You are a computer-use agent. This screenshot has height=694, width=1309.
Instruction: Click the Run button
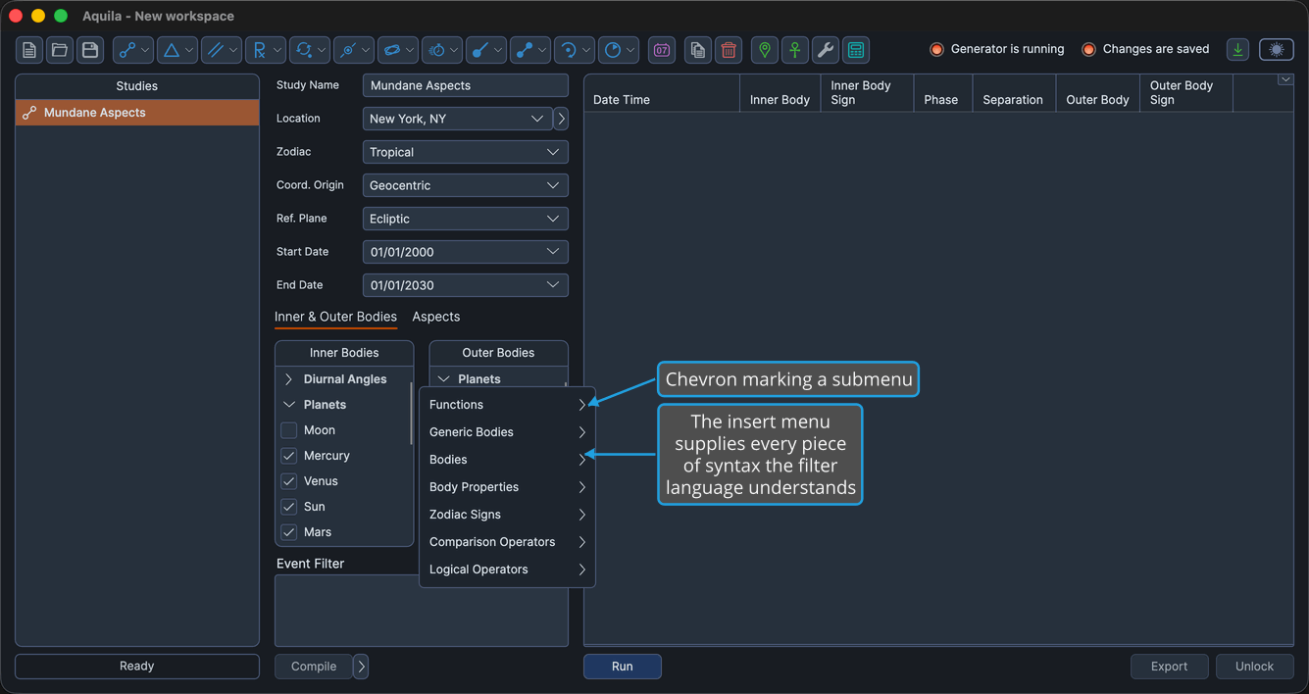point(623,667)
